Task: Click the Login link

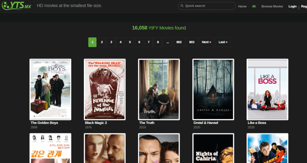Action: pyautogui.click(x=292, y=7)
